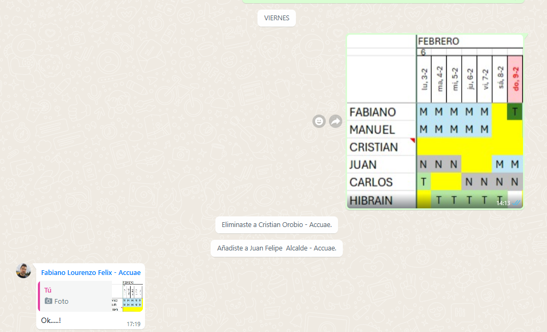Click the dark green T cell in FABIANO row
Screen dimensions: 547x332
[515, 112]
